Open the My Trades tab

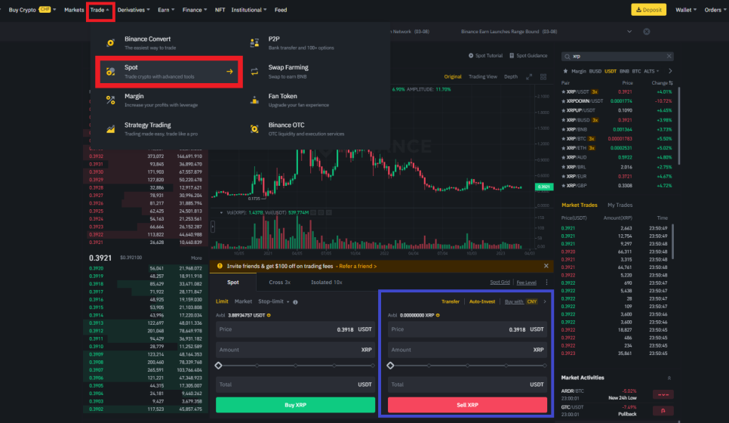point(620,205)
